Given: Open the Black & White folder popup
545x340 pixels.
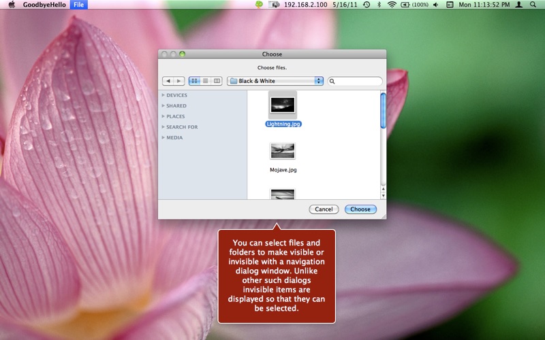Looking at the screenshot, I should click(x=275, y=81).
